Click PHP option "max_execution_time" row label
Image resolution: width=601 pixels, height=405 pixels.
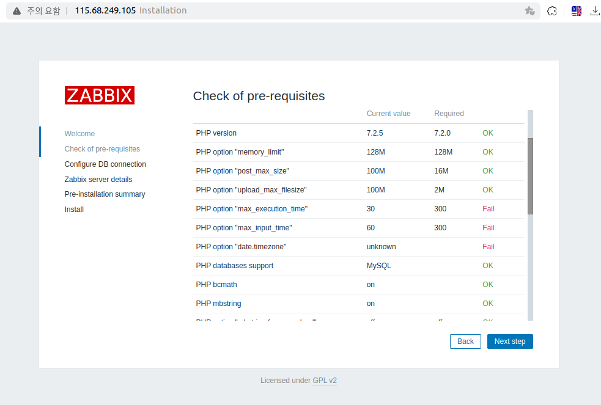(x=252, y=209)
